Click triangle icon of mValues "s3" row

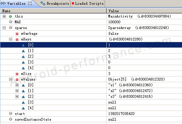coord(23,97)
